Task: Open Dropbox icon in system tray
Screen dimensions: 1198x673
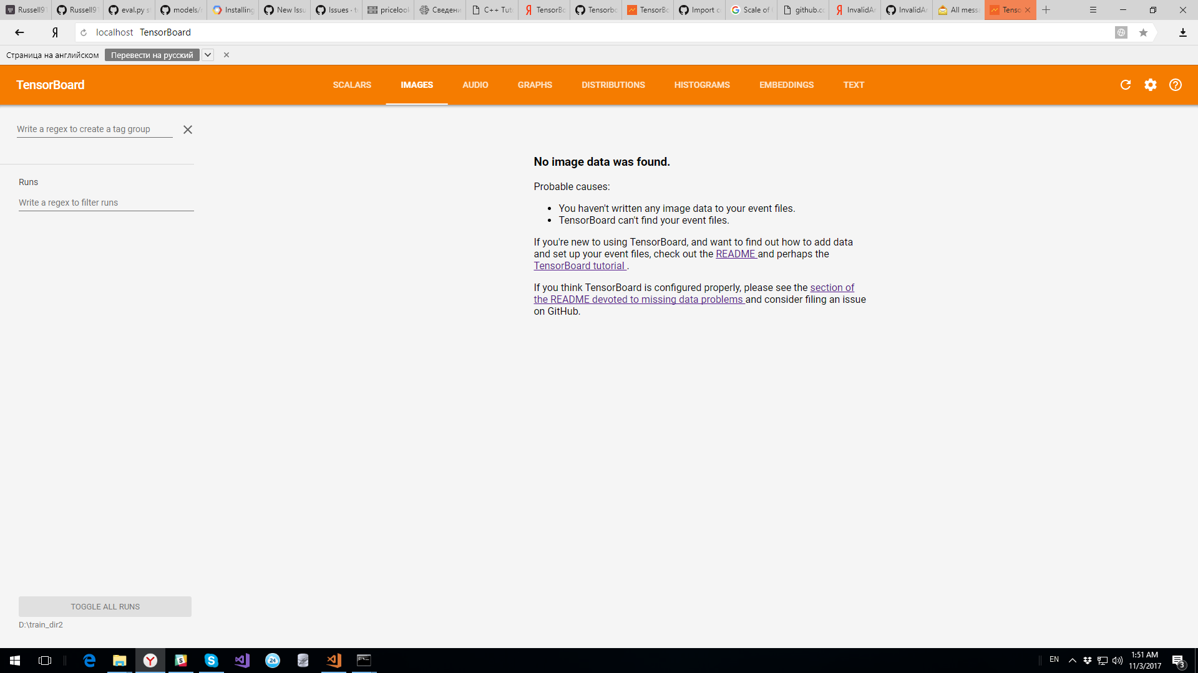Action: [x=1088, y=661]
